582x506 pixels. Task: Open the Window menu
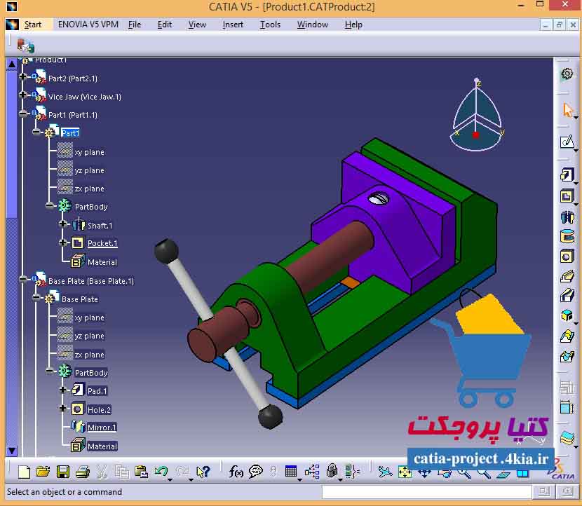pos(313,25)
